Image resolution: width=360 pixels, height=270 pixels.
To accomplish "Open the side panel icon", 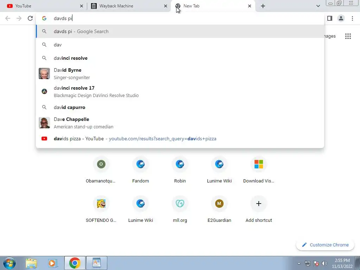I will pyautogui.click(x=330, y=18).
